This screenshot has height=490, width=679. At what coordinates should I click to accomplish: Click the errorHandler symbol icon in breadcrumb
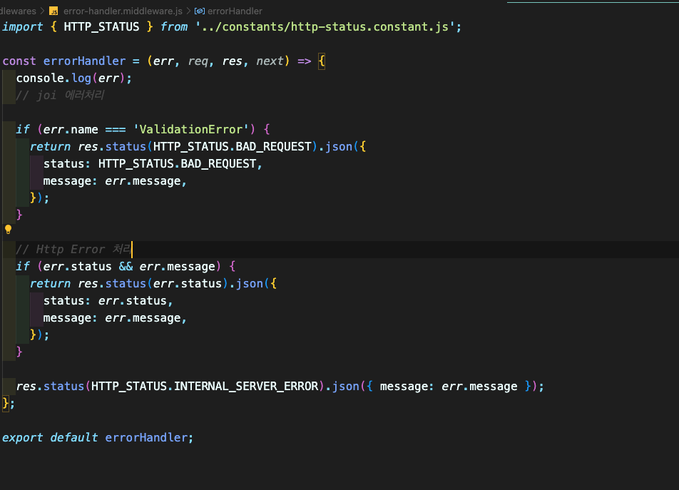click(200, 11)
